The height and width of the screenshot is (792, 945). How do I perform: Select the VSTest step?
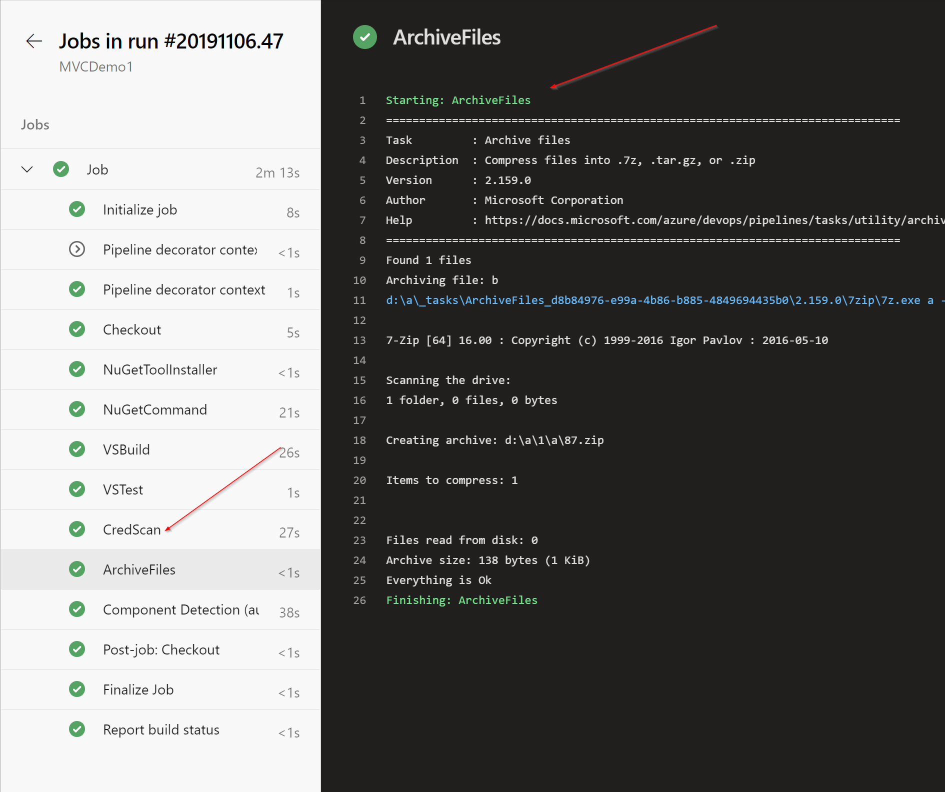tap(123, 489)
